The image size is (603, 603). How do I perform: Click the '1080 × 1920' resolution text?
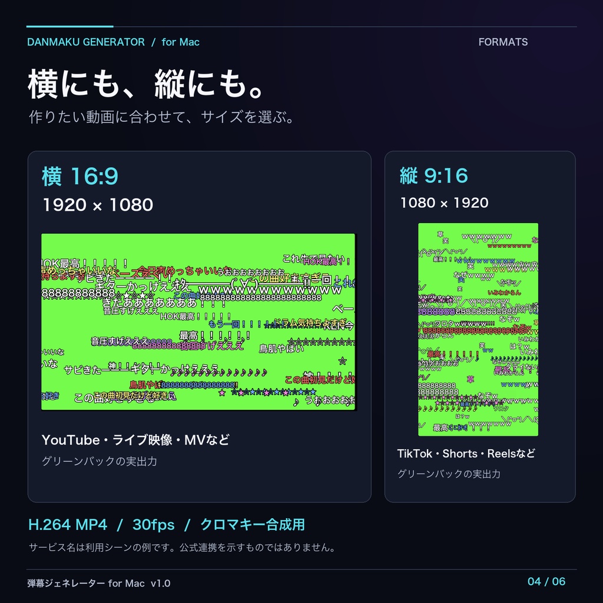(x=444, y=203)
